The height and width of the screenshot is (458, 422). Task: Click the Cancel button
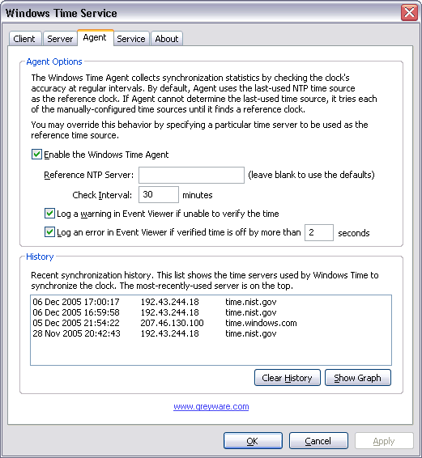(318, 441)
